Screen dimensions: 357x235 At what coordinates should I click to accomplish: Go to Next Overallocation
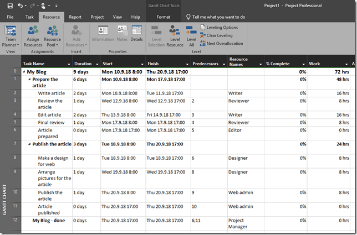tap(223, 43)
